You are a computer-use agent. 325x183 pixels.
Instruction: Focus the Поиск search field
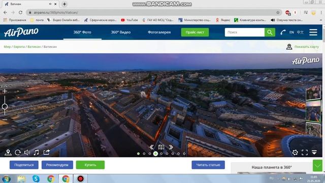[245, 32]
